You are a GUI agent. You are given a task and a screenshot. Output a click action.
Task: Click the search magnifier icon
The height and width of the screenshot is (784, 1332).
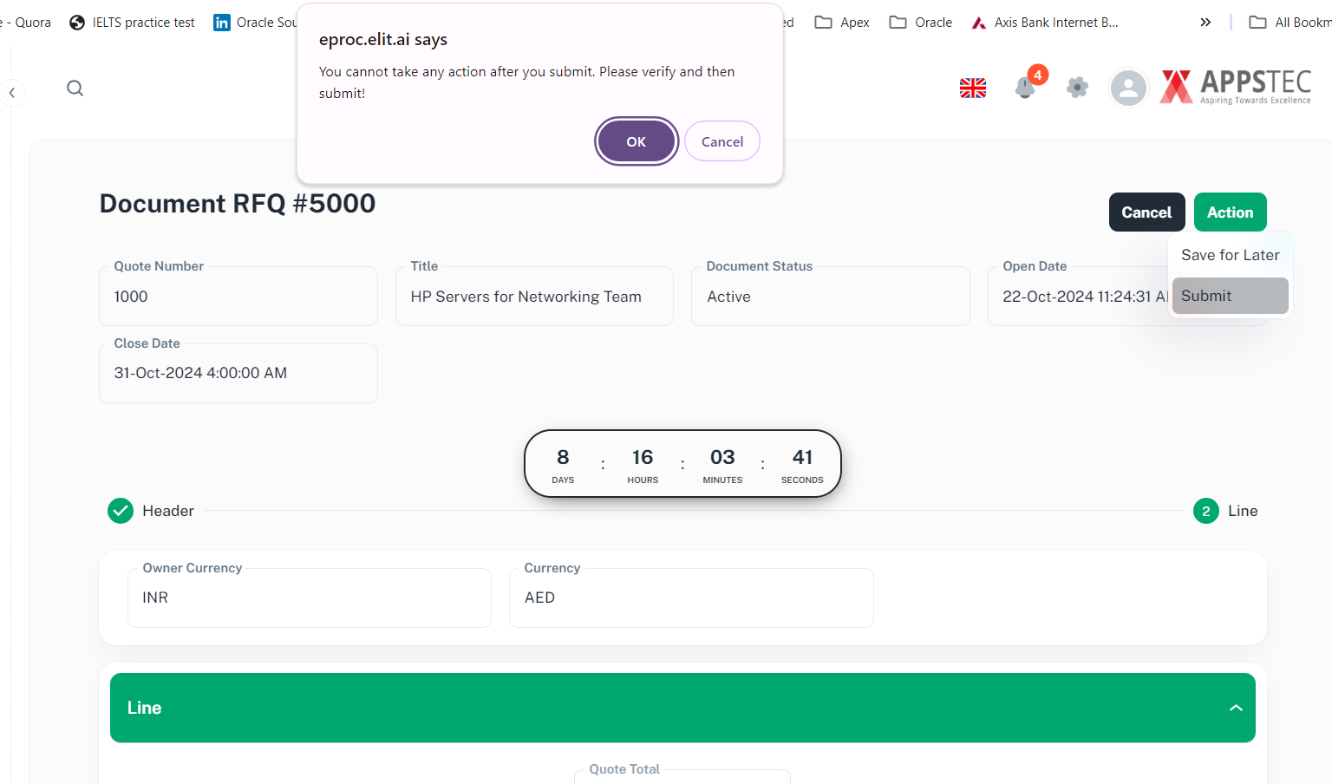(x=75, y=88)
